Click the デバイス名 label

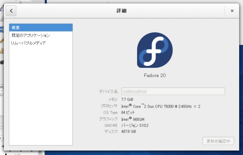[x=108, y=91]
